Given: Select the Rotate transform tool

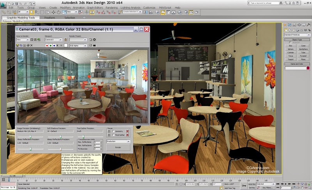Looking at the screenshot, I should [x=59, y=12].
